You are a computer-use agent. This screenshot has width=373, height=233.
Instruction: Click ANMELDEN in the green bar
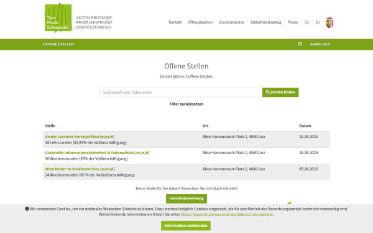point(320,44)
